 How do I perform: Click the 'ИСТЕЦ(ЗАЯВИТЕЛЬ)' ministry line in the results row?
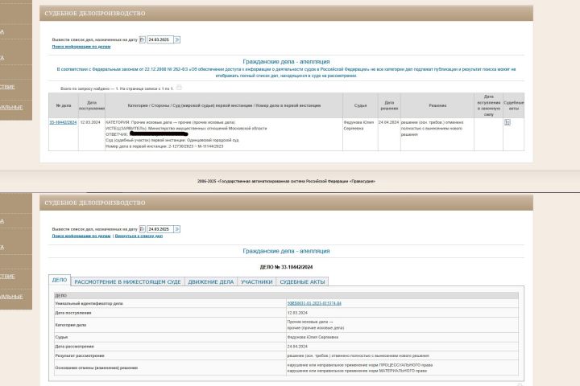click(x=186, y=129)
